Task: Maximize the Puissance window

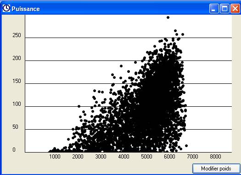Action: pos(224,8)
